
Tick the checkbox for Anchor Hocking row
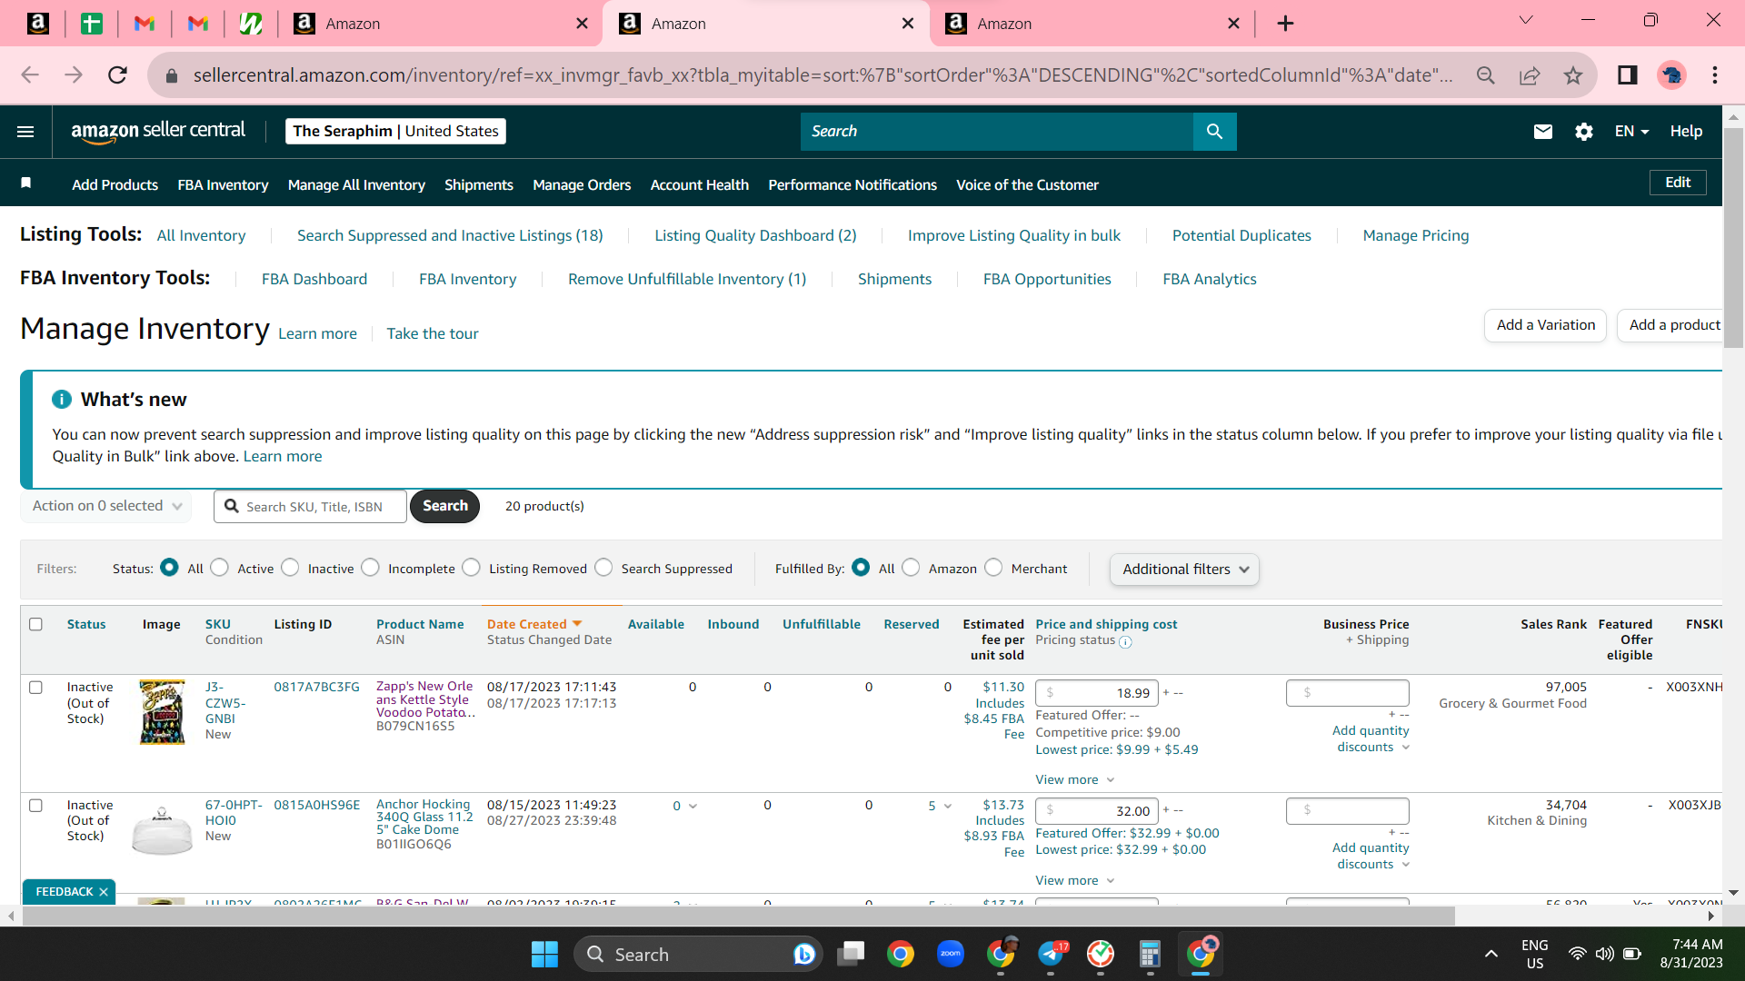click(35, 806)
